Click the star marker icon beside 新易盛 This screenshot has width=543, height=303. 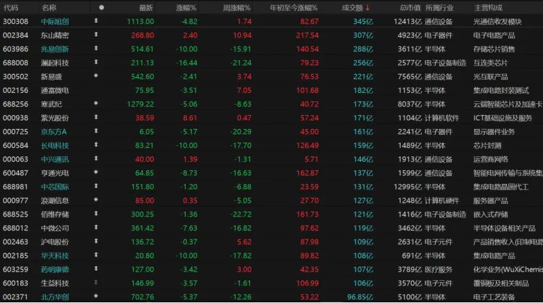tap(96, 76)
